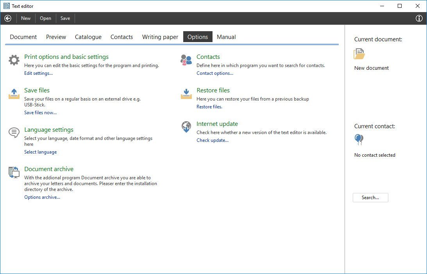Image resolution: width=427 pixels, height=274 pixels.
Task: Follow the Check update... link
Action: click(x=213, y=140)
